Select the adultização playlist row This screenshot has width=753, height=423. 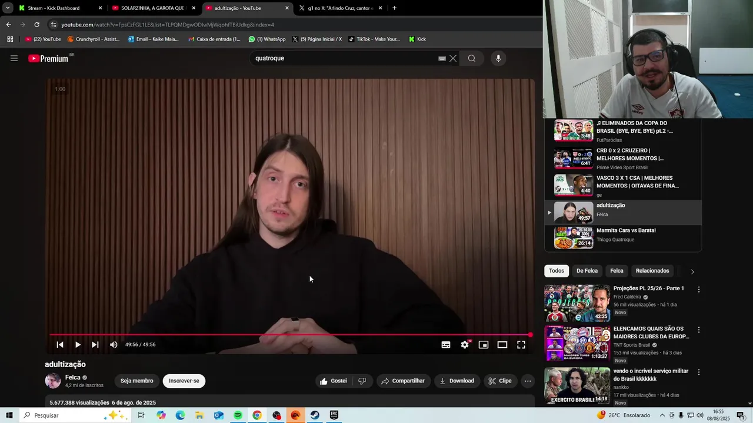click(623, 213)
